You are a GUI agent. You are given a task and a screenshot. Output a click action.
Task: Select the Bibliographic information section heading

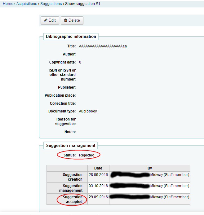click(x=71, y=37)
